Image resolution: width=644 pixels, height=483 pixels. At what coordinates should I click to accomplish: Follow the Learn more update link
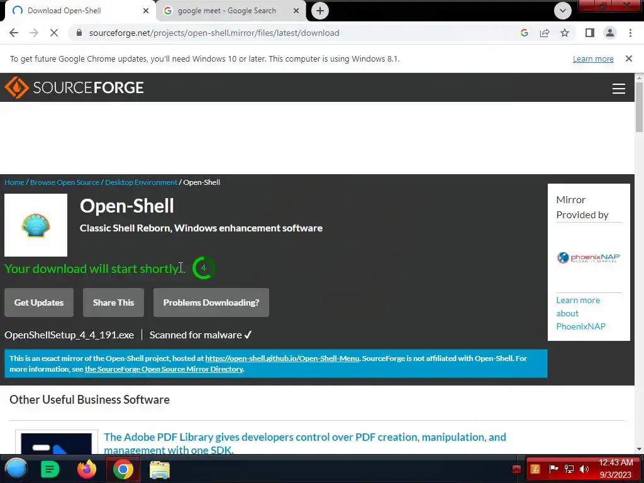click(593, 58)
